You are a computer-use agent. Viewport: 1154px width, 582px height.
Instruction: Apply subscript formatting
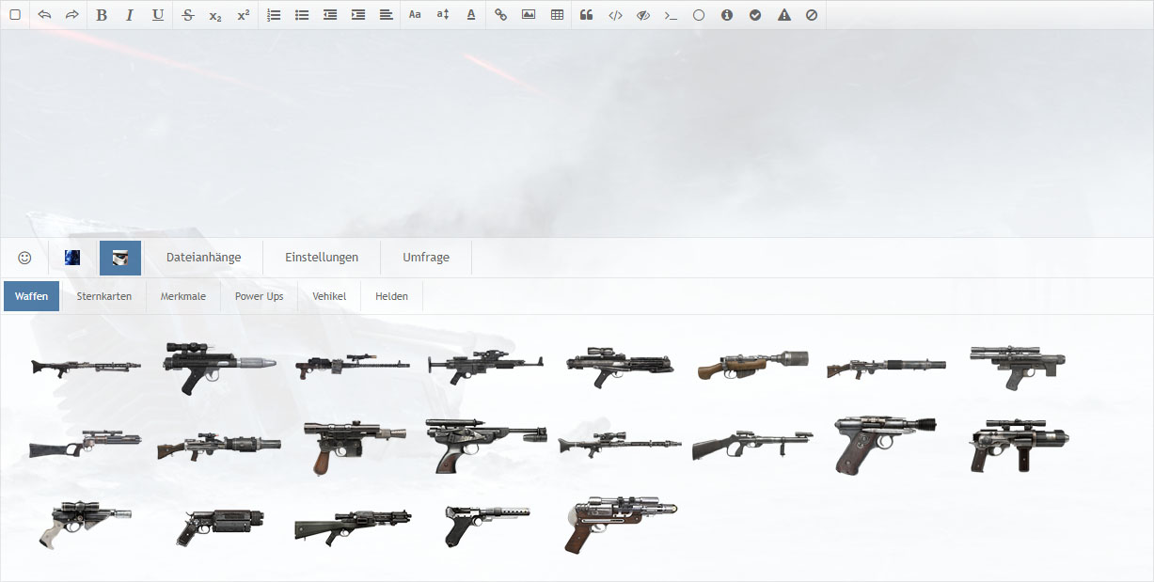pos(215,15)
